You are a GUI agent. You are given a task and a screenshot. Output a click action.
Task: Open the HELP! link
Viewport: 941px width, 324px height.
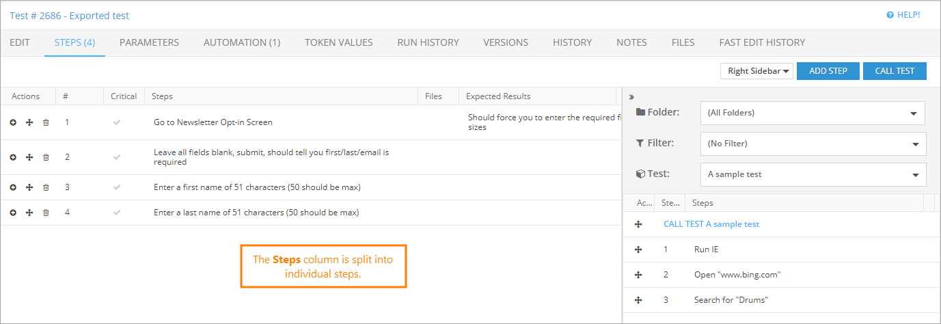(903, 15)
